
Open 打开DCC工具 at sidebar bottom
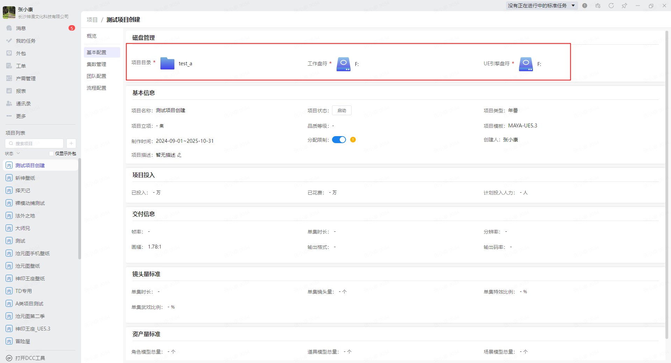point(30,358)
